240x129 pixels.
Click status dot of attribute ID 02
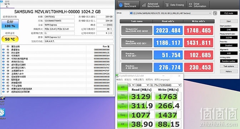point(3,53)
